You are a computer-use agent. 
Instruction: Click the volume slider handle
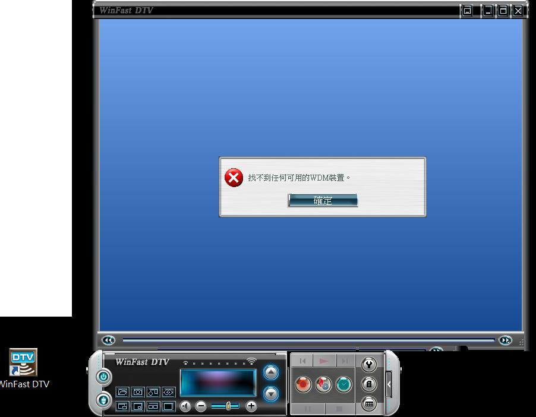228,406
